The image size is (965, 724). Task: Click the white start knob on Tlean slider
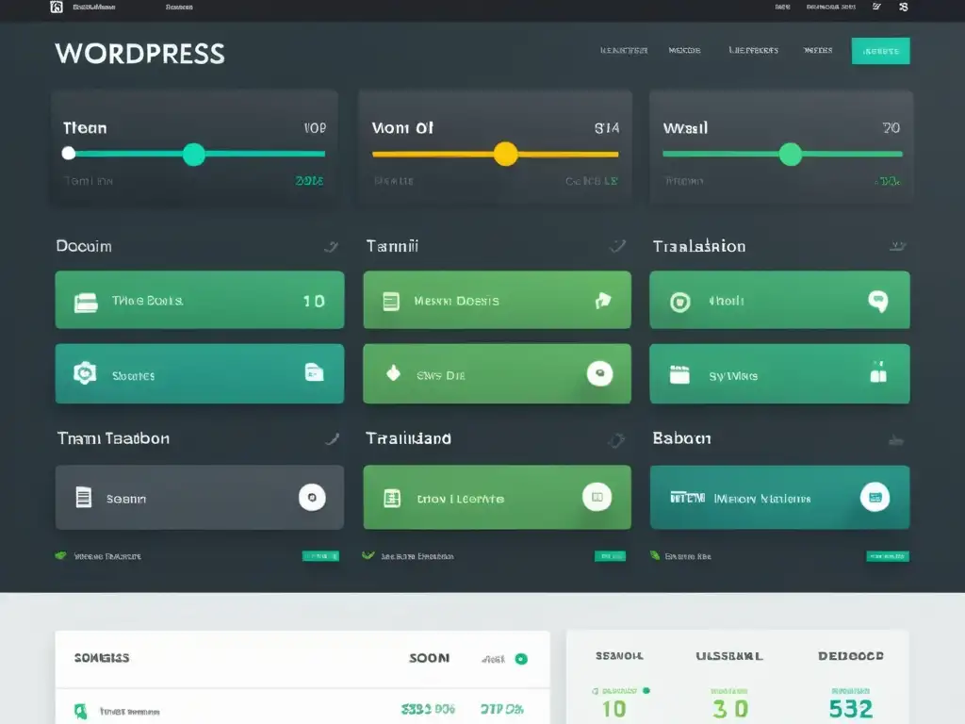pos(69,154)
